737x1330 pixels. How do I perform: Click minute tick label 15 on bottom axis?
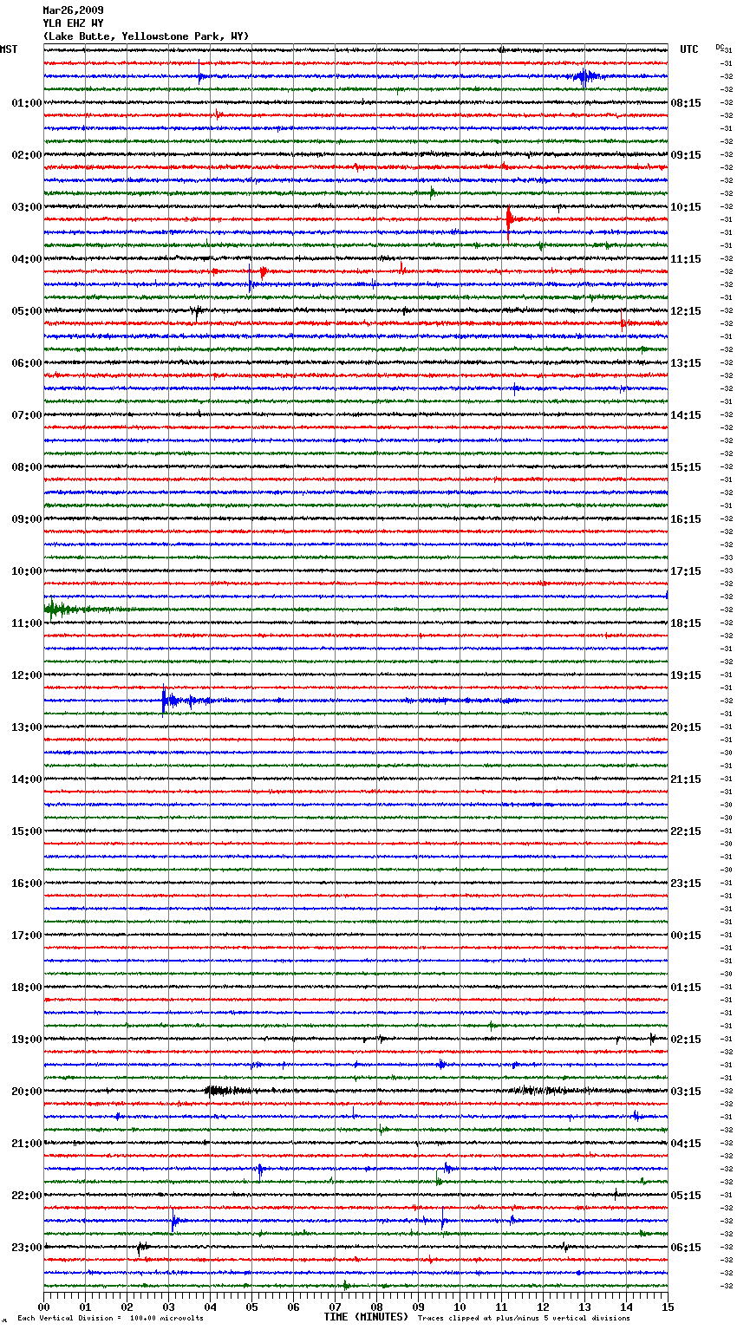(668, 1307)
